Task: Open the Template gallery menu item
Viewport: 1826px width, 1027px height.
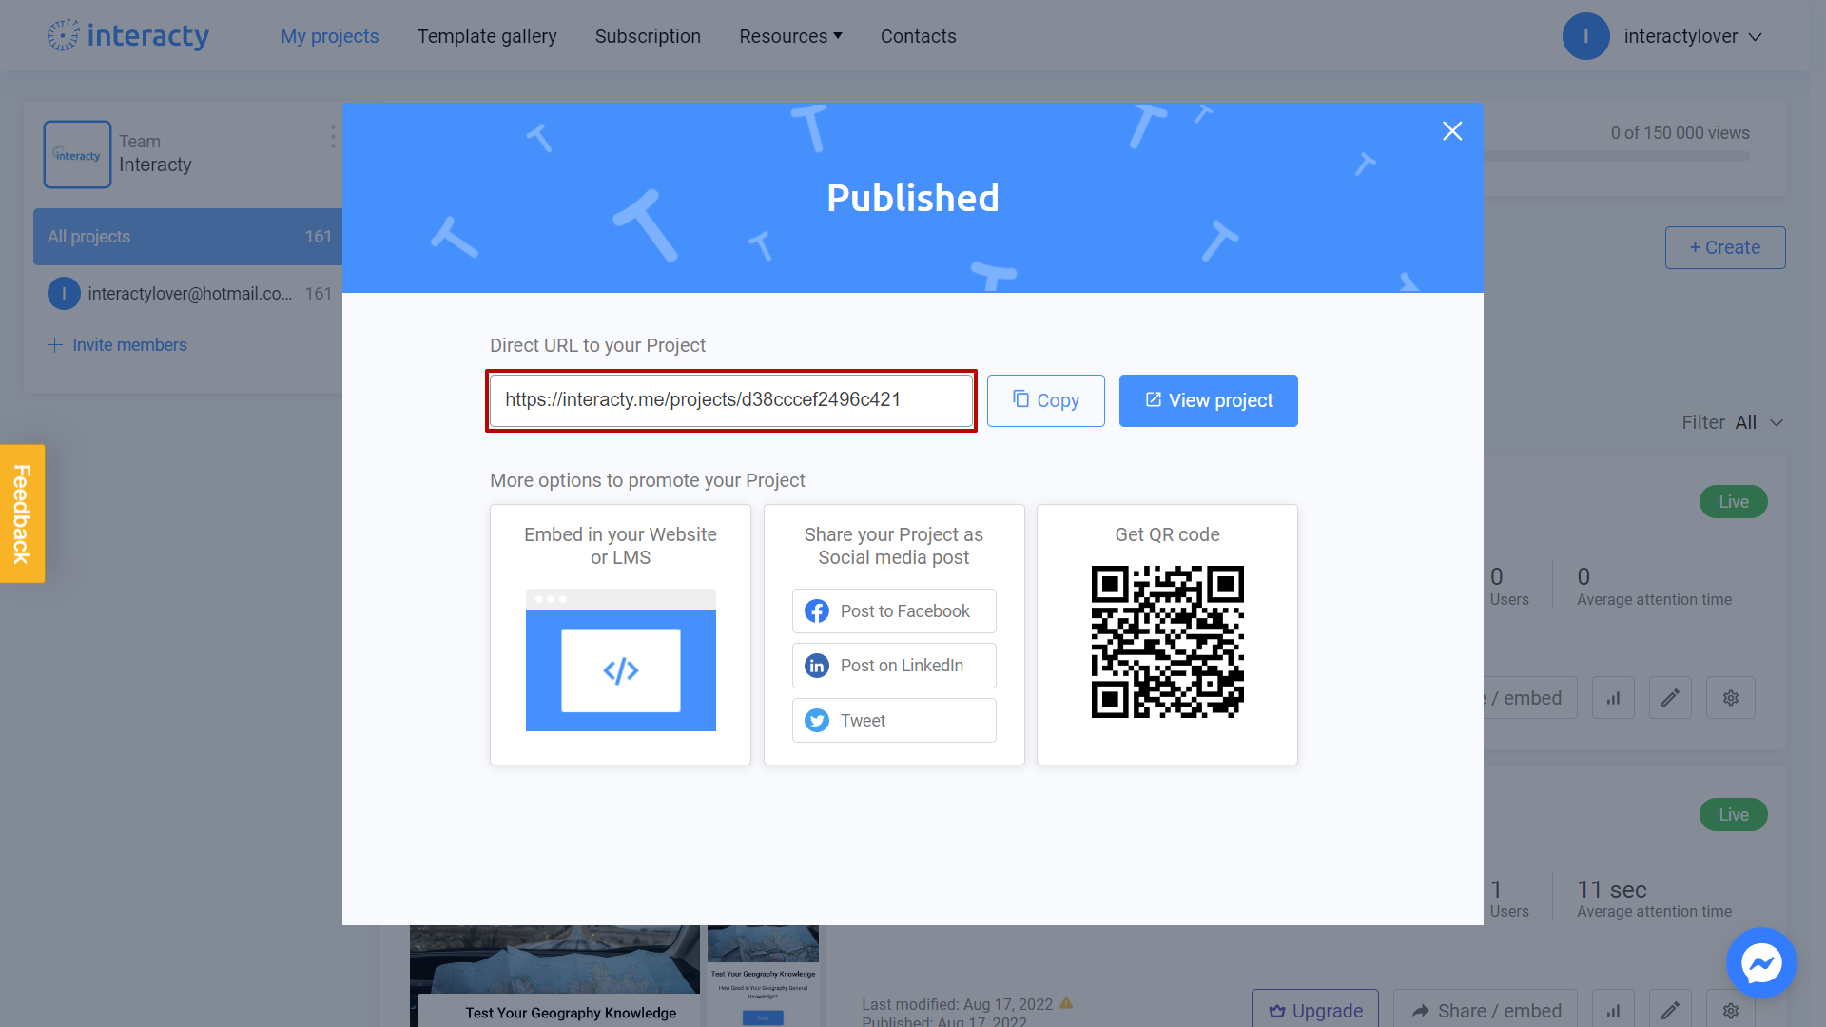Action: click(x=487, y=35)
